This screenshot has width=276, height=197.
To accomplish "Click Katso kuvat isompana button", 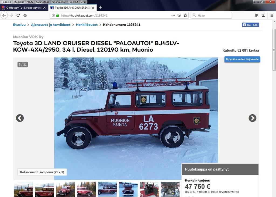I will [42, 172].
